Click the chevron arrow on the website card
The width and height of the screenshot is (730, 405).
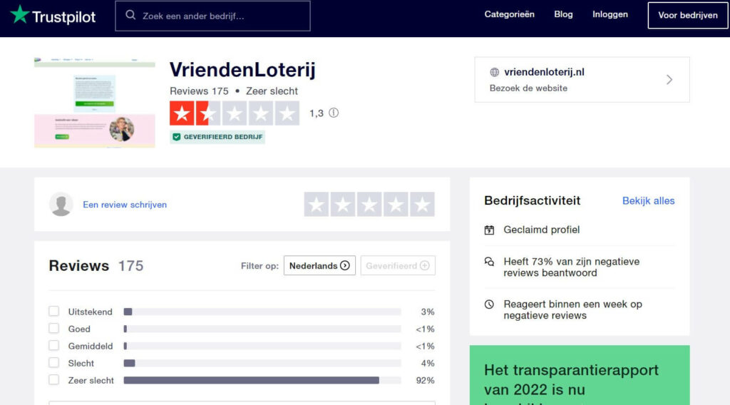(x=669, y=80)
